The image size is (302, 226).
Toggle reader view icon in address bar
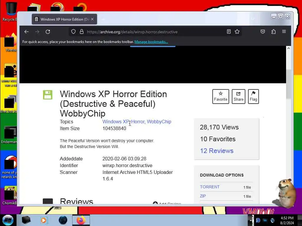click(x=229, y=31)
